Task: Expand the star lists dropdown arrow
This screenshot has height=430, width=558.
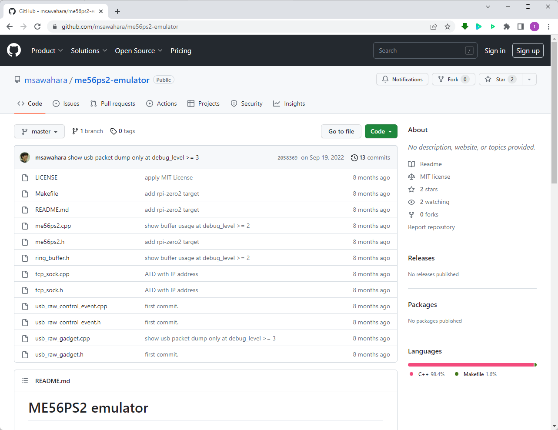Action: pos(529,79)
